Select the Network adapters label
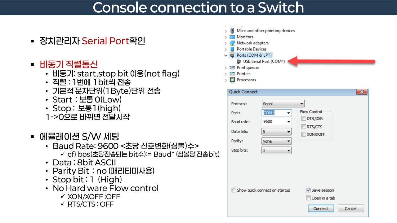 coord(252,43)
